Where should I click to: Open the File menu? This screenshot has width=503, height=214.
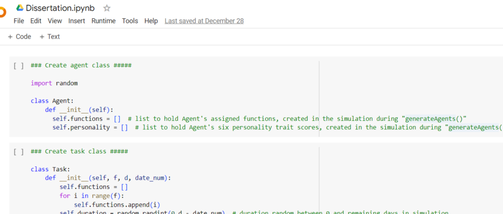click(19, 21)
